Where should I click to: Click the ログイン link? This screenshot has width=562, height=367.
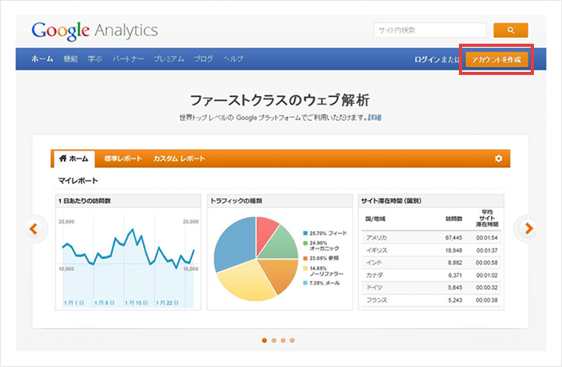coord(427,59)
